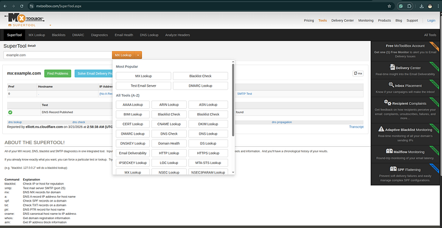The width and height of the screenshot is (442, 228).
Task: Choose CNAME Lookup tool
Action: click(x=169, y=124)
